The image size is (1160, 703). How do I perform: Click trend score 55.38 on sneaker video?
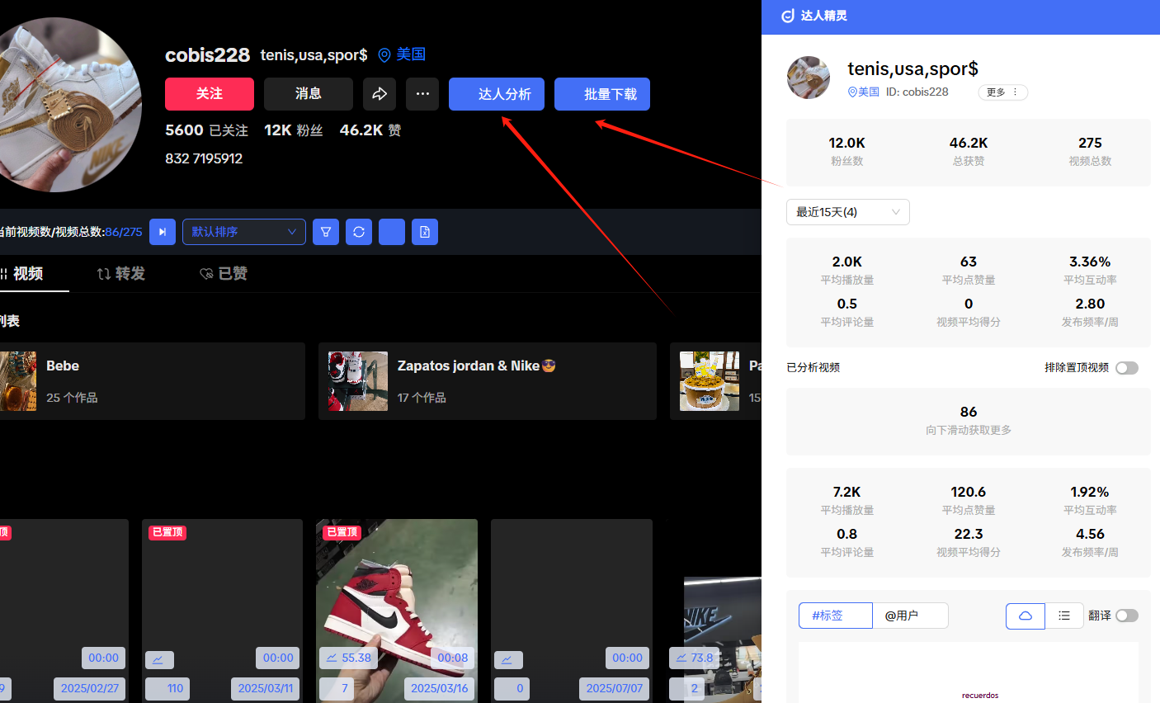[349, 658]
